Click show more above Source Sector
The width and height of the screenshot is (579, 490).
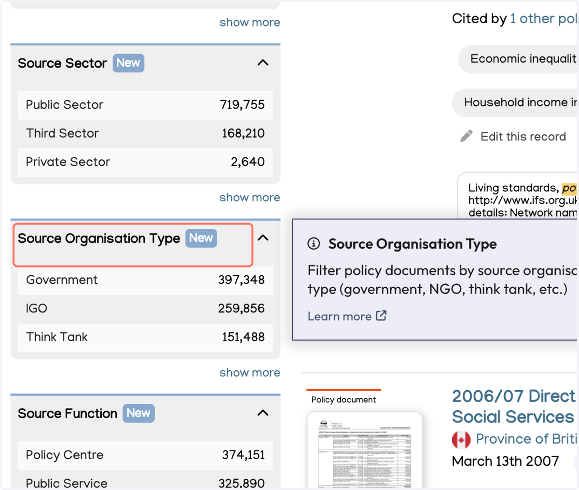click(249, 22)
